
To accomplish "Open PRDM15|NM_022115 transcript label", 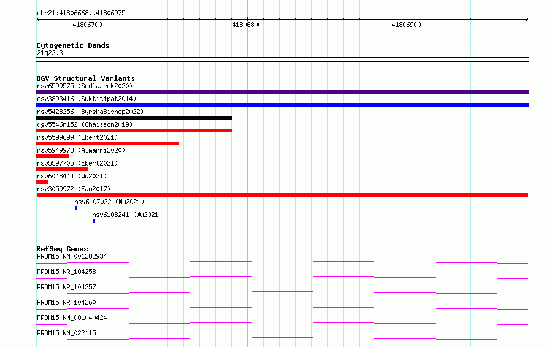I will [x=66, y=333].
